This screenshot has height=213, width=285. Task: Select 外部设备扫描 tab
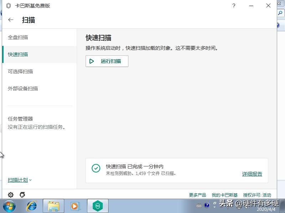[39, 89]
